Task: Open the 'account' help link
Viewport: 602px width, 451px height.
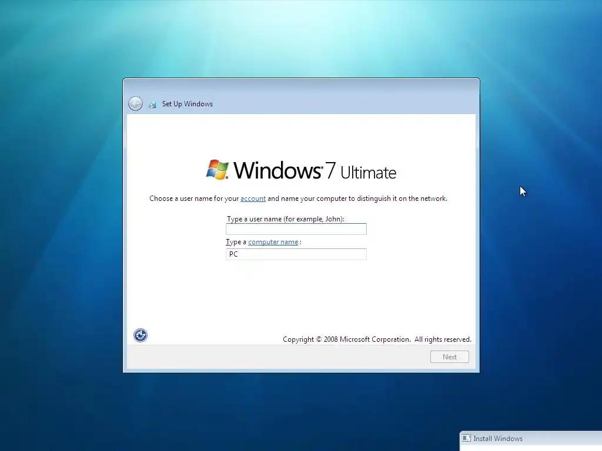Action: (253, 198)
